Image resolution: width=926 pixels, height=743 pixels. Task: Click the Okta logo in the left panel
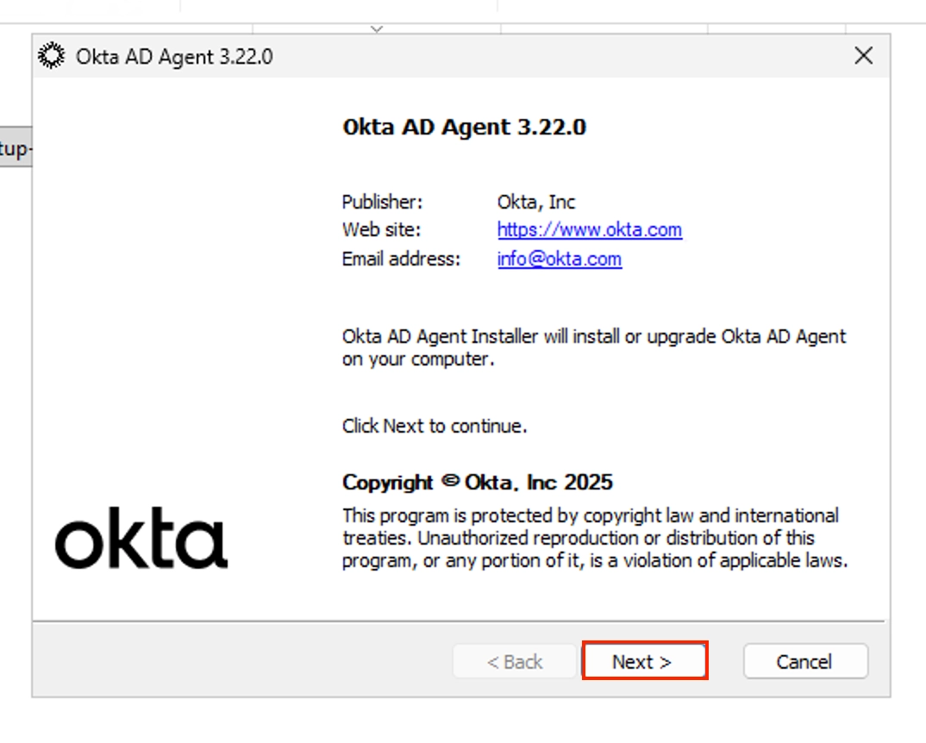141,538
